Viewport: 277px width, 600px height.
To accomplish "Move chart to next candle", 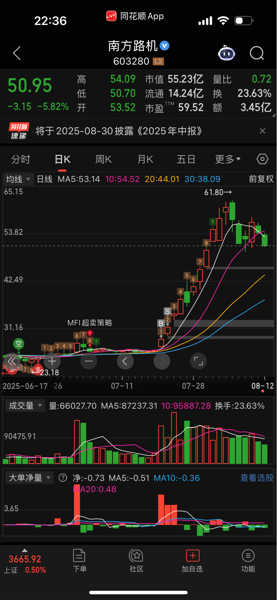I will pos(162,361).
